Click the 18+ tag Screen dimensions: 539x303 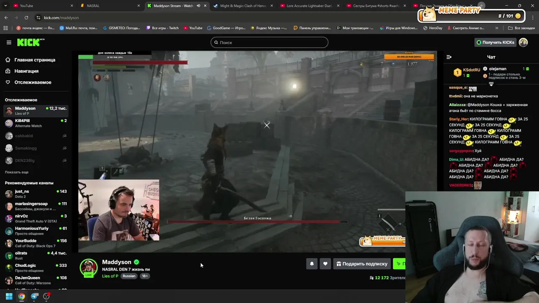point(144,276)
